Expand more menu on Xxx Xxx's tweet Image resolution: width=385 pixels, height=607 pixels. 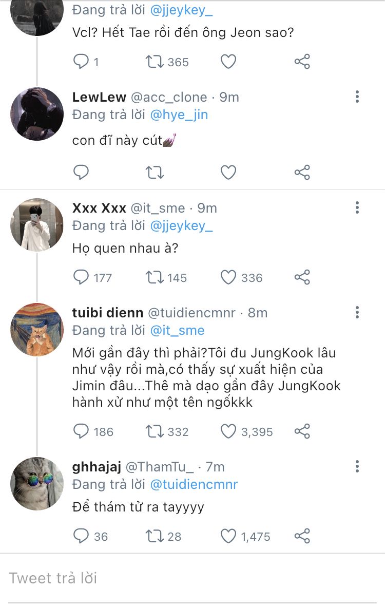[357, 207]
